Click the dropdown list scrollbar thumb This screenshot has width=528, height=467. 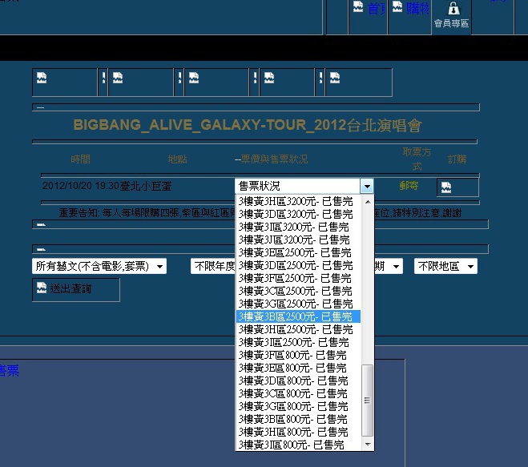click(x=368, y=401)
